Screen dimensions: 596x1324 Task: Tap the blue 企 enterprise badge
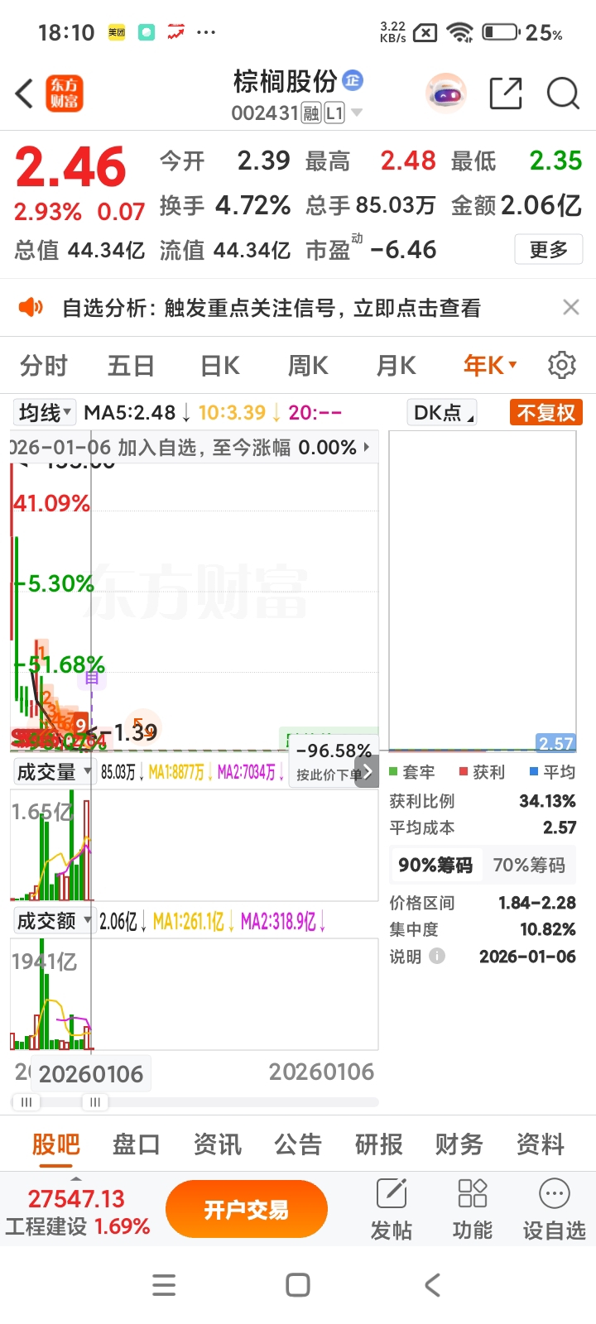click(x=353, y=80)
